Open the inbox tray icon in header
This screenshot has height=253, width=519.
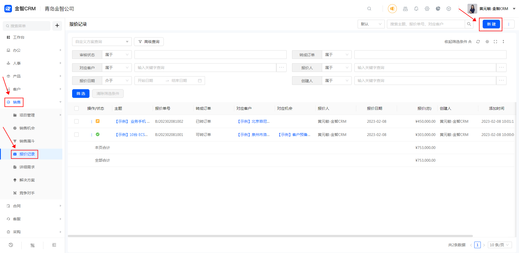[x=405, y=9]
